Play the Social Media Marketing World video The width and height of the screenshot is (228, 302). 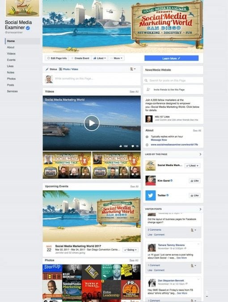[92, 123]
